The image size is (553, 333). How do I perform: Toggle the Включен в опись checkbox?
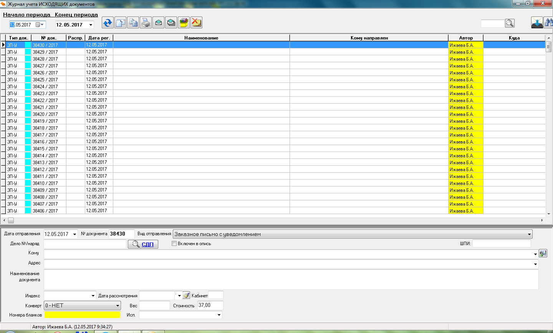pyautogui.click(x=174, y=244)
